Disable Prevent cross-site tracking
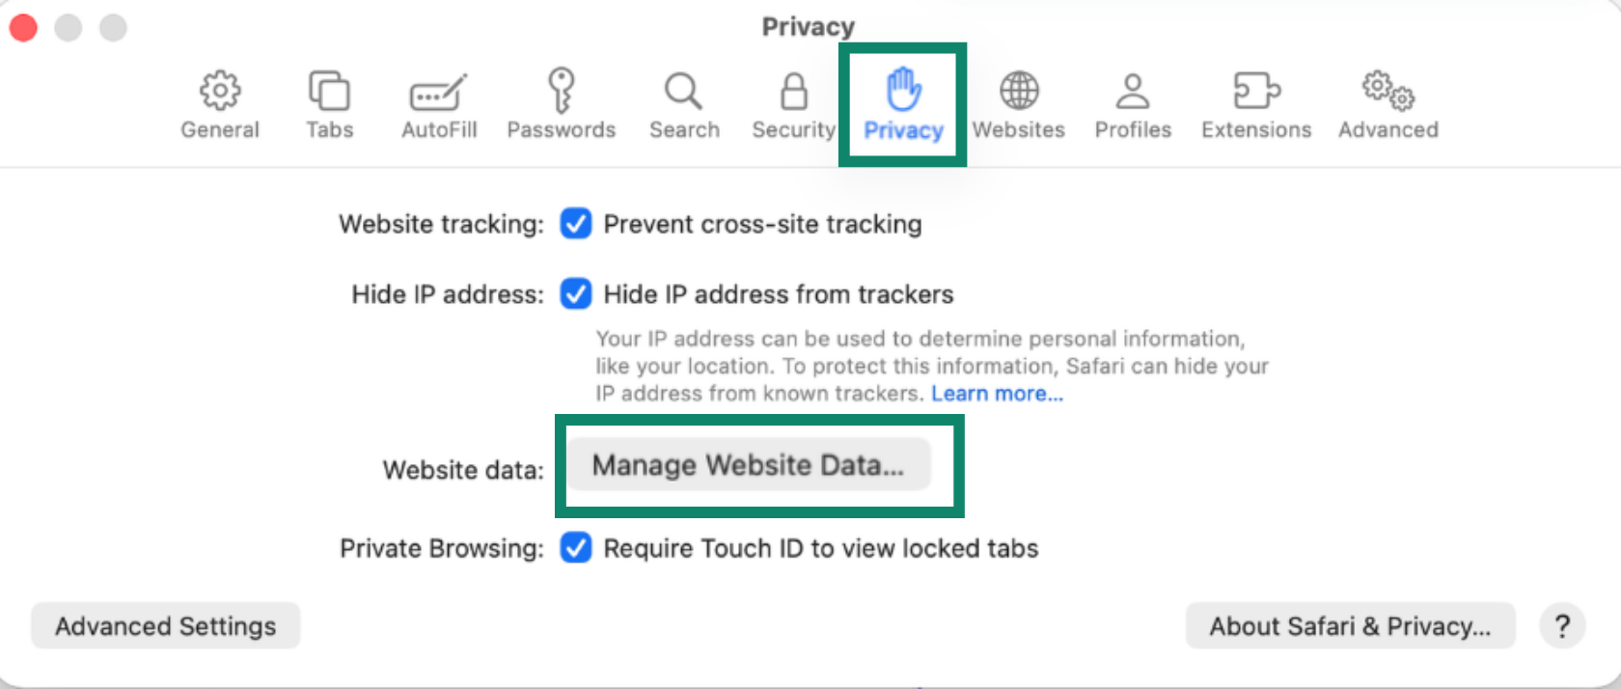This screenshot has height=689, width=1621. point(575,224)
